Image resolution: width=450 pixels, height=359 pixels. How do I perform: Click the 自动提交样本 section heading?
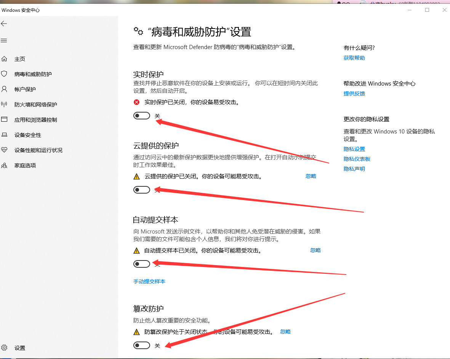(x=155, y=220)
